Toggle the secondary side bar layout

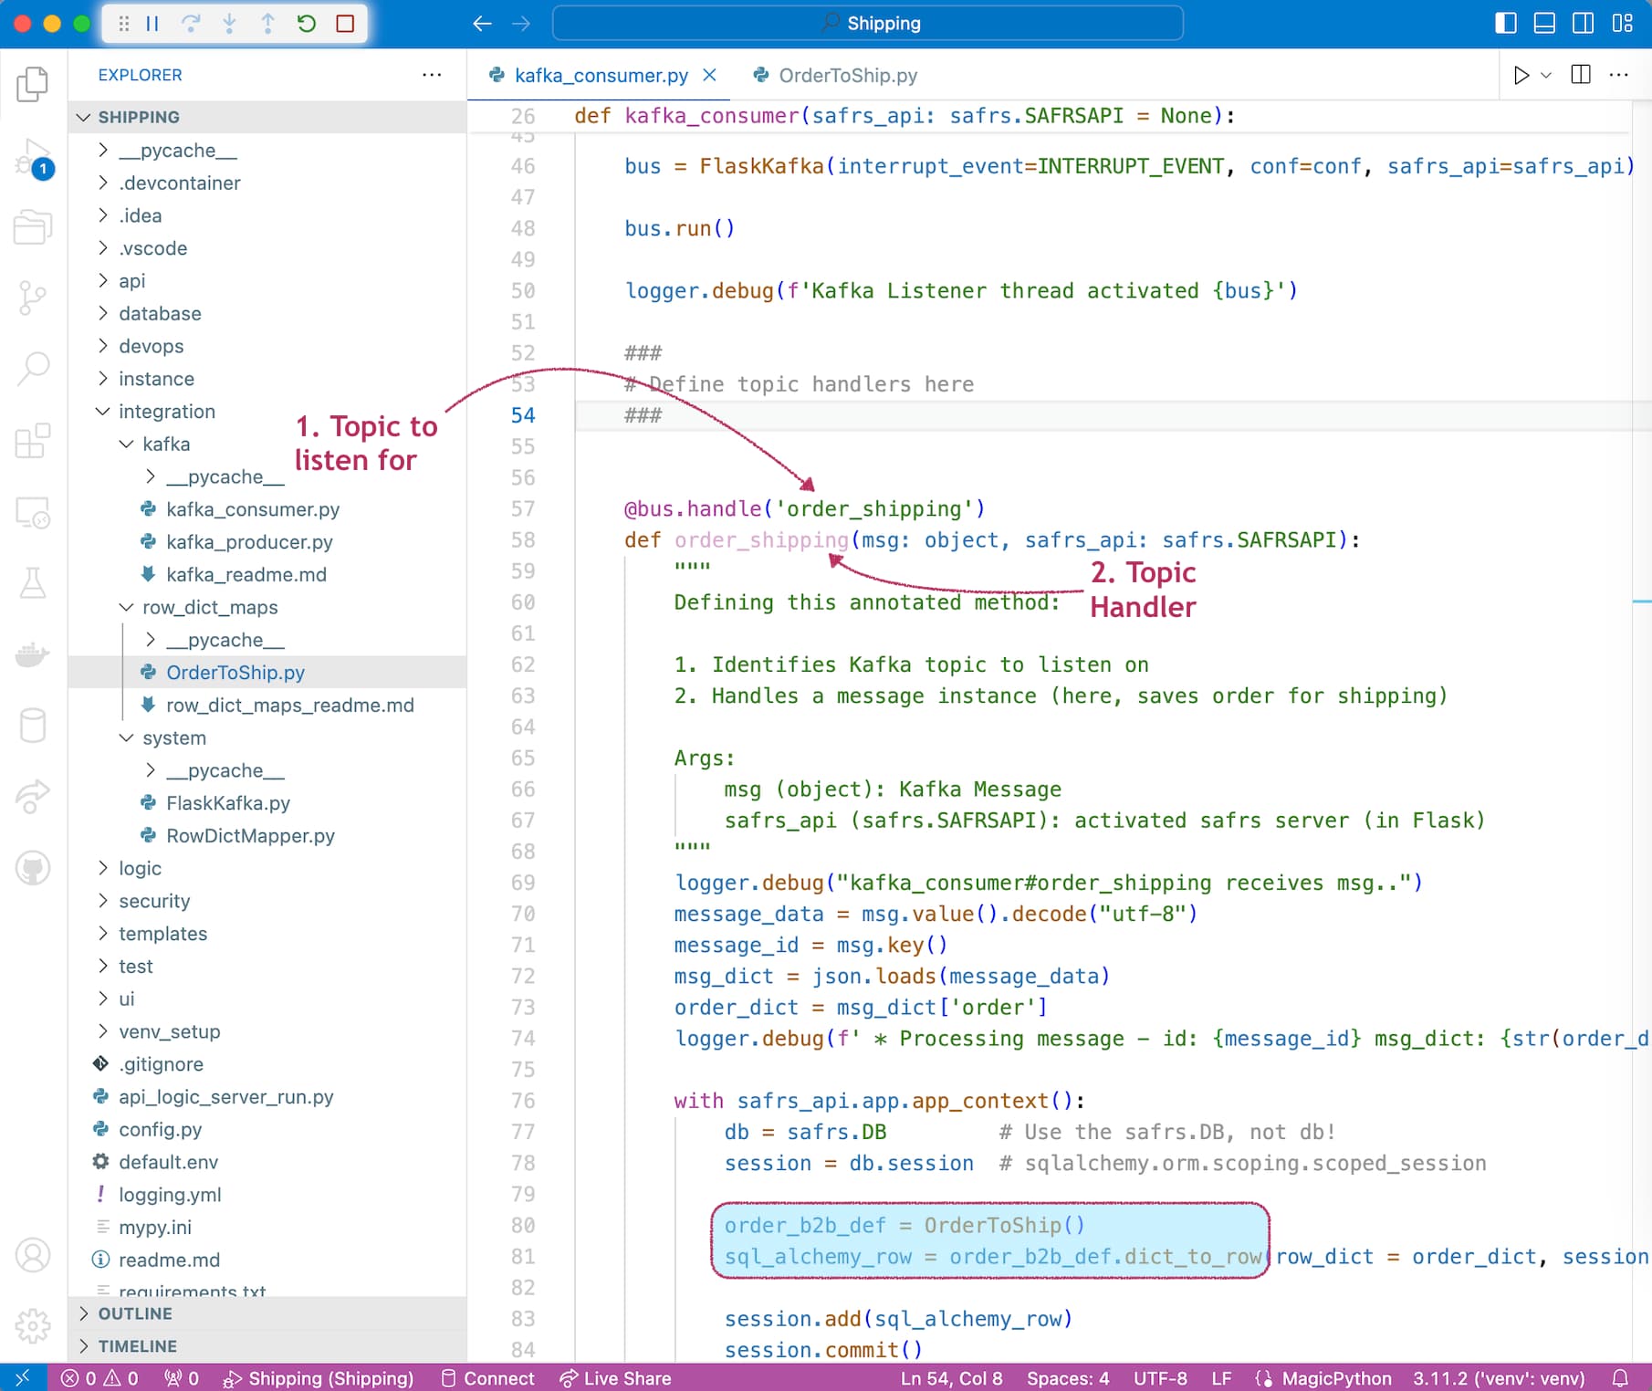point(1584,24)
